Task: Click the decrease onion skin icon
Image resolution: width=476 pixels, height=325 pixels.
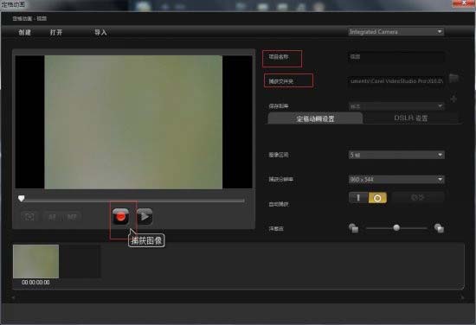Action: point(353,227)
